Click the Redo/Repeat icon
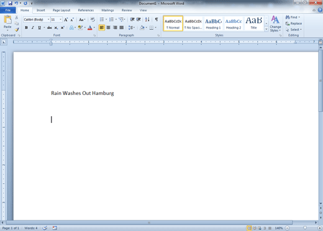 [25, 3]
